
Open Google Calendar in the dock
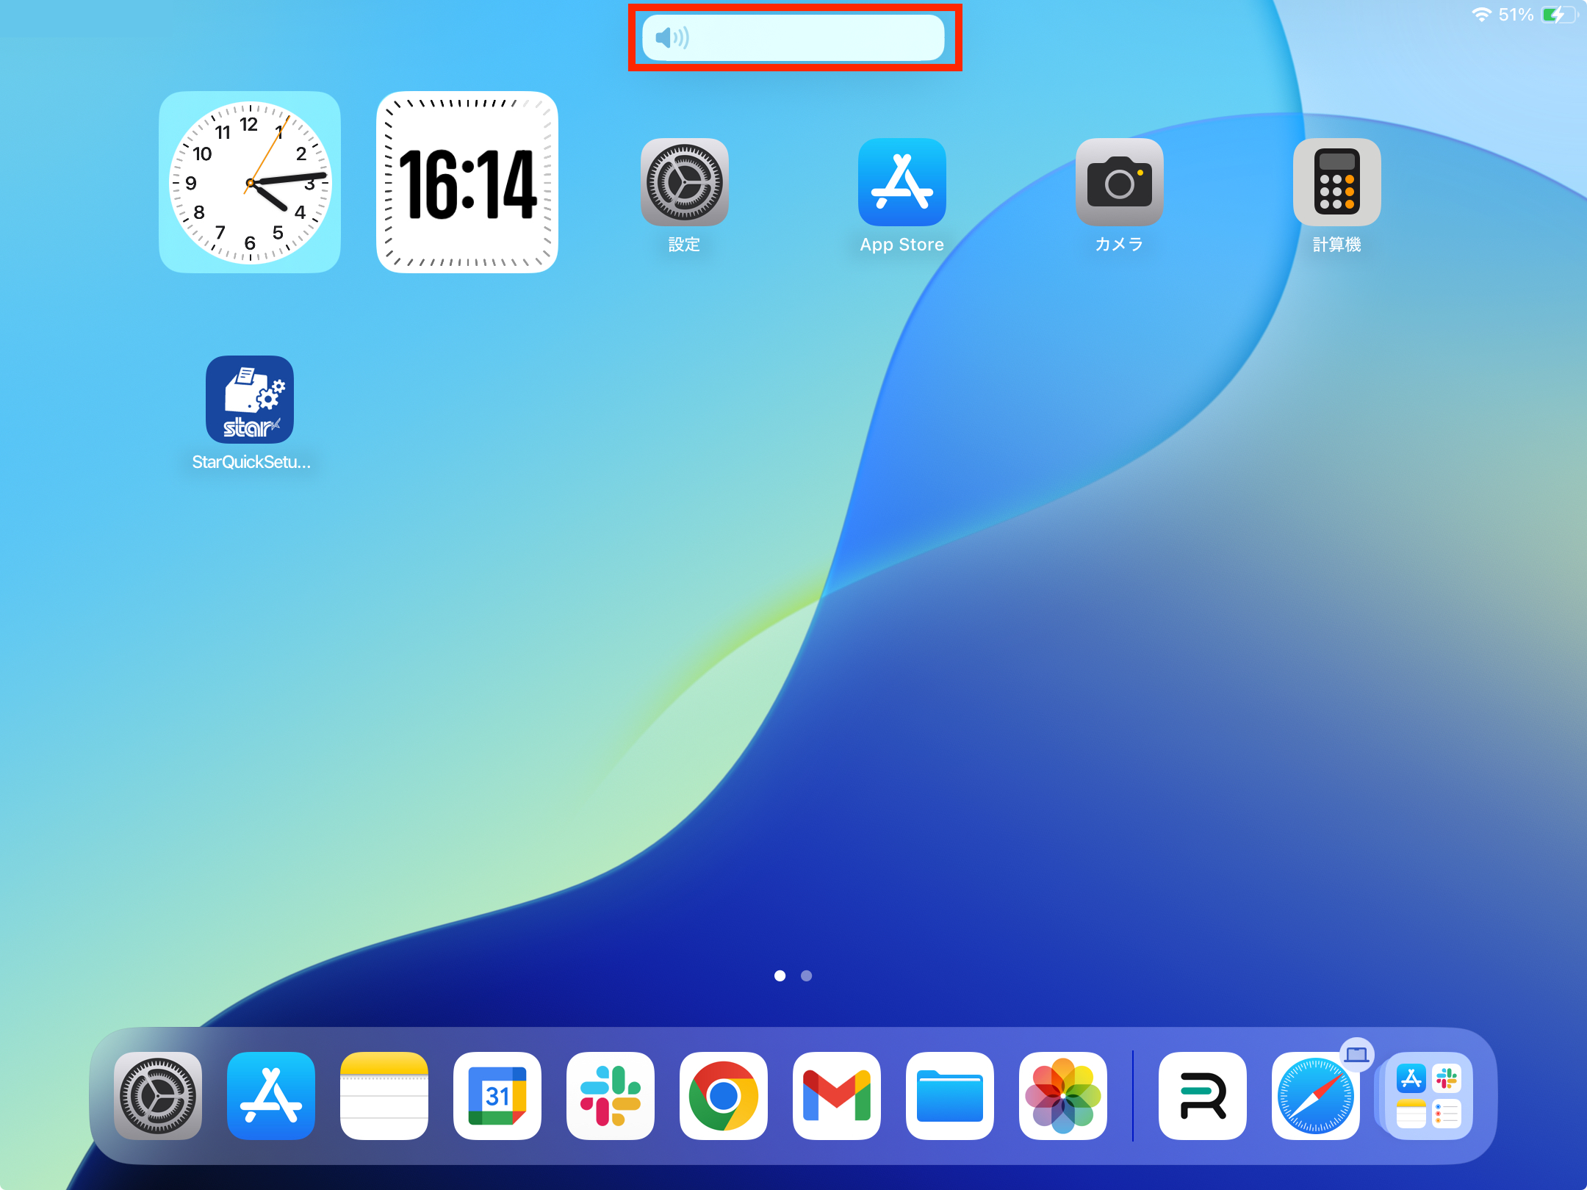[497, 1095]
